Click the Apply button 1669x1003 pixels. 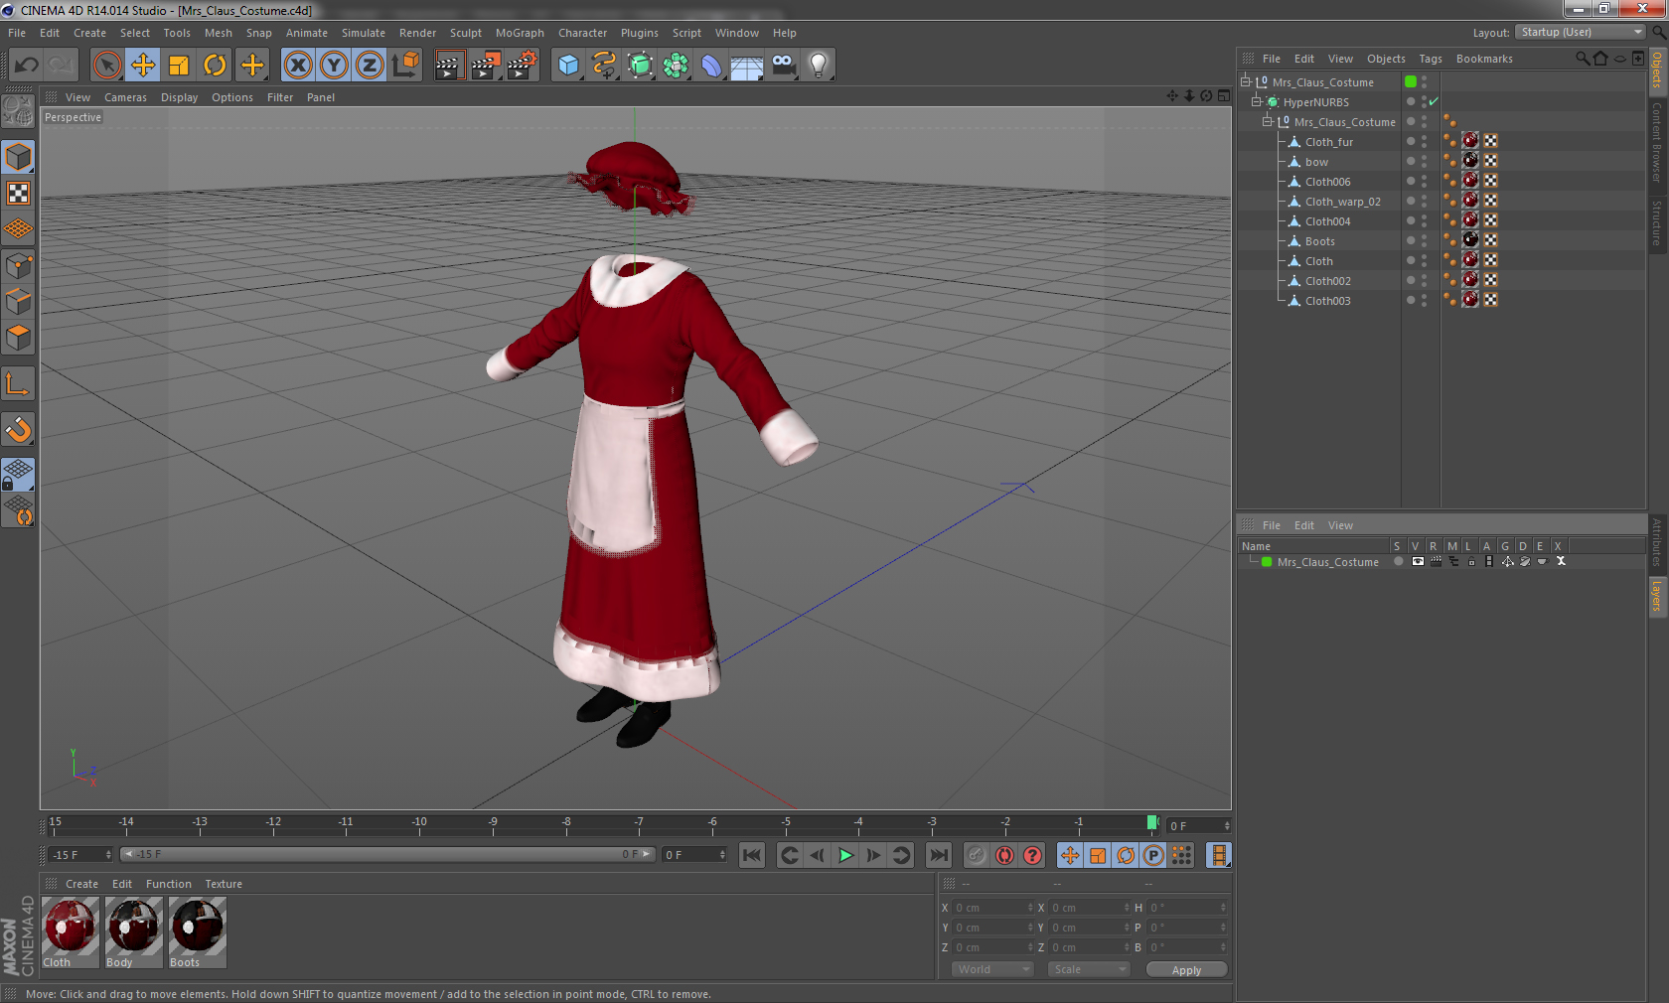[x=1186, y=970]
